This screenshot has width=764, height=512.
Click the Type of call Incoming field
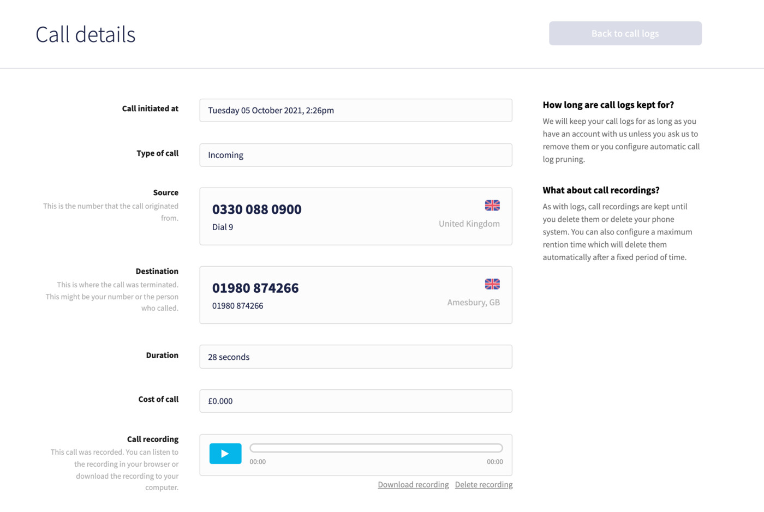356,155
